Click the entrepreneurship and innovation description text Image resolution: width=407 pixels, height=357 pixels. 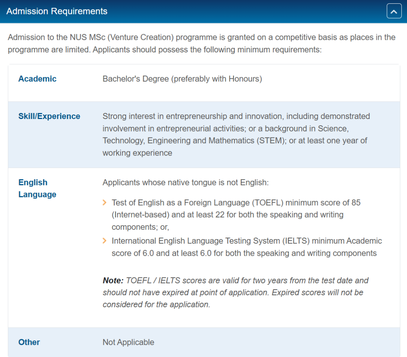236,116
